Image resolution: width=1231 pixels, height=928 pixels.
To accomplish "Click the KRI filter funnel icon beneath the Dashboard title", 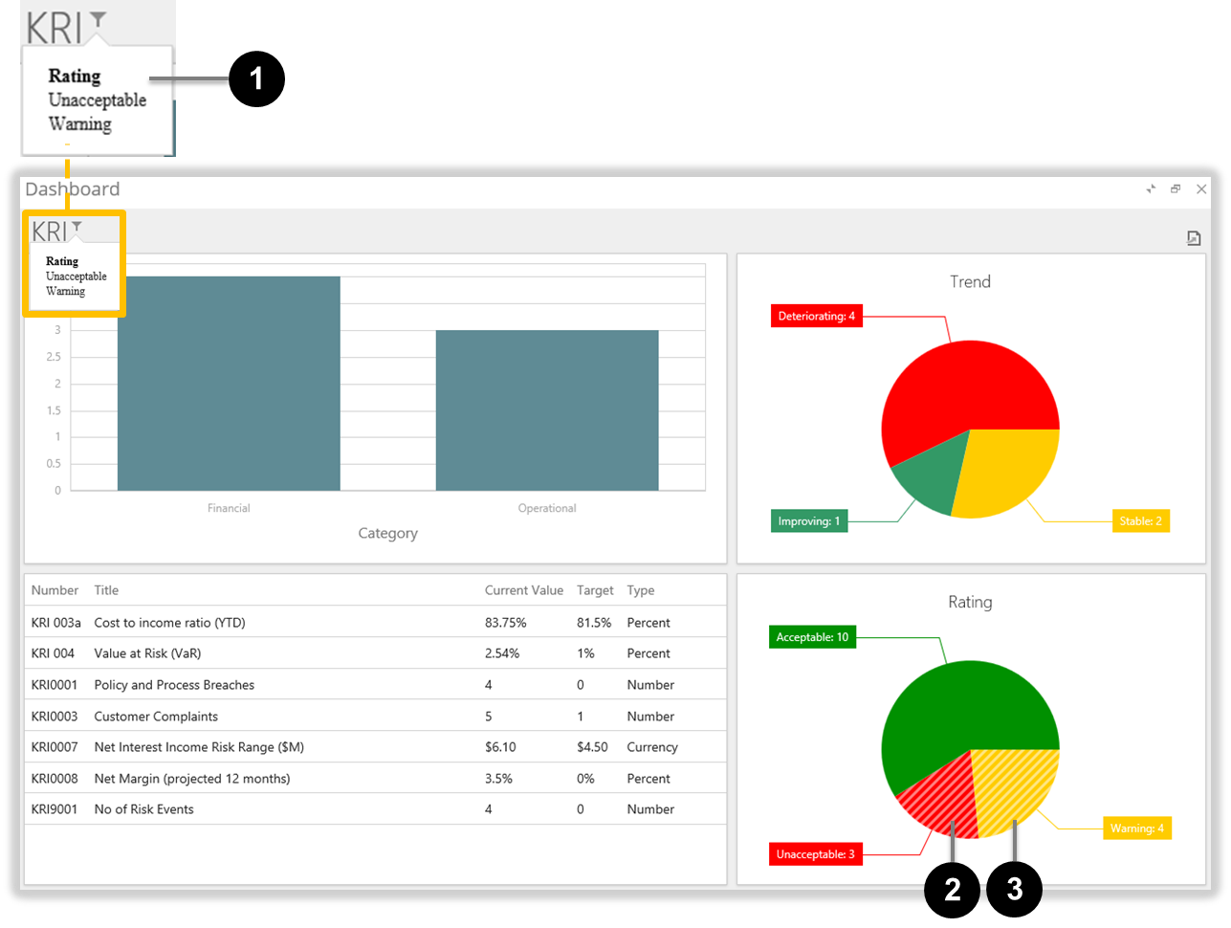I will click(77, 227).
